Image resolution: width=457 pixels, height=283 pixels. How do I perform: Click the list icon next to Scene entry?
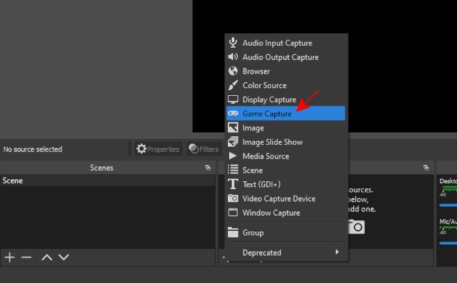[x=232, y=170]
